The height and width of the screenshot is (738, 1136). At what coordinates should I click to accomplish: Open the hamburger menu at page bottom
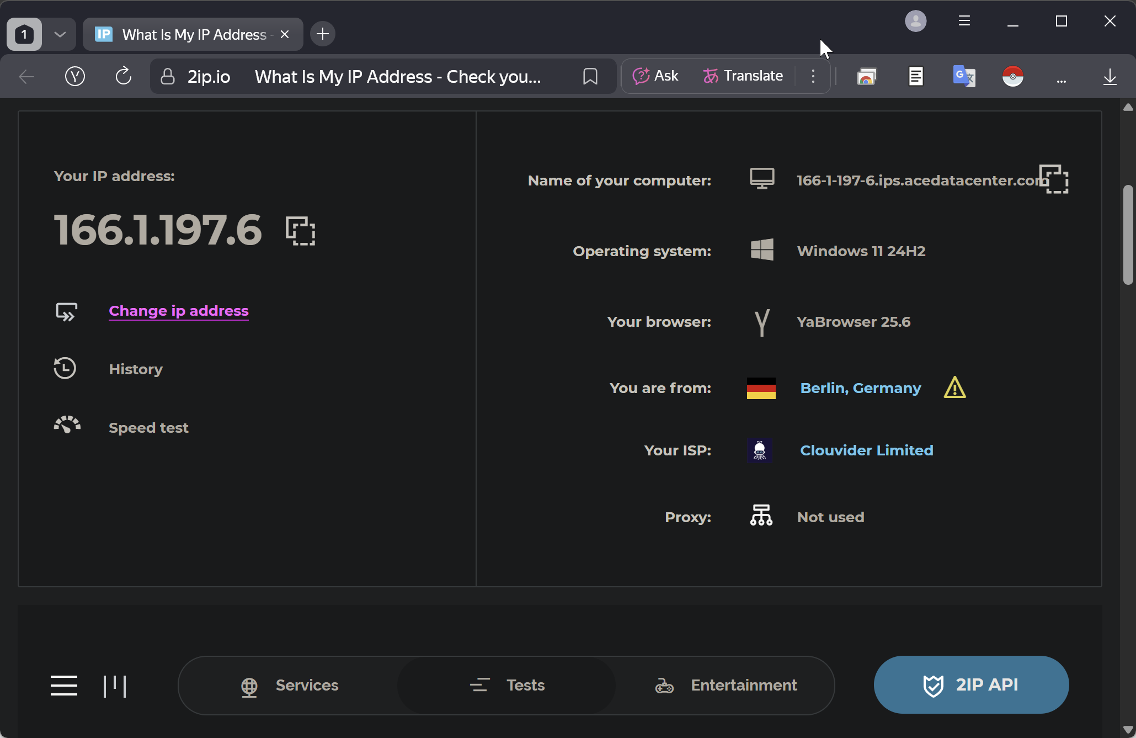click(x=64, y=686)
